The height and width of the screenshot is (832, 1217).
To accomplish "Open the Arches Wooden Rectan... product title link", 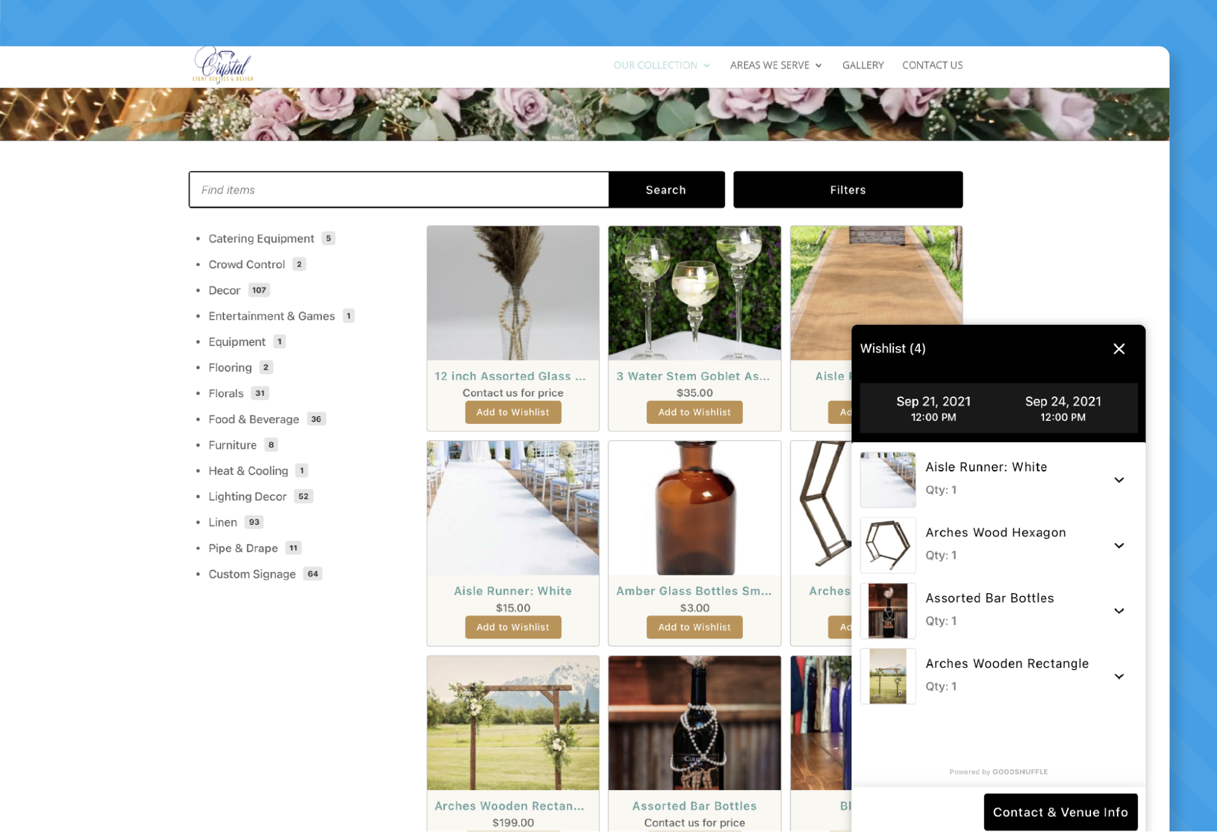I will [509, 806].
